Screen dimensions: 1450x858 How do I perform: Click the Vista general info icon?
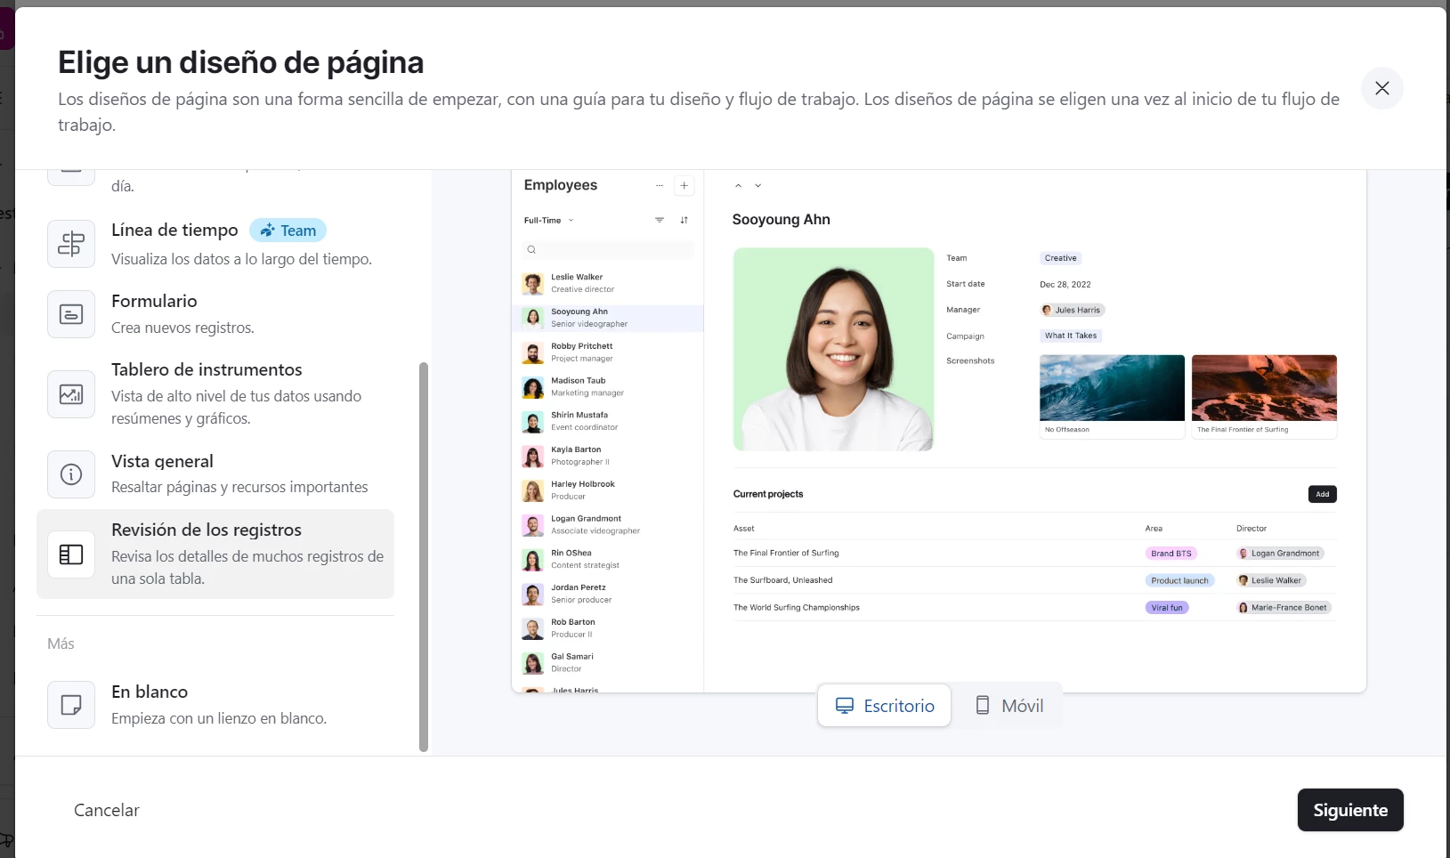click(71, 474)
